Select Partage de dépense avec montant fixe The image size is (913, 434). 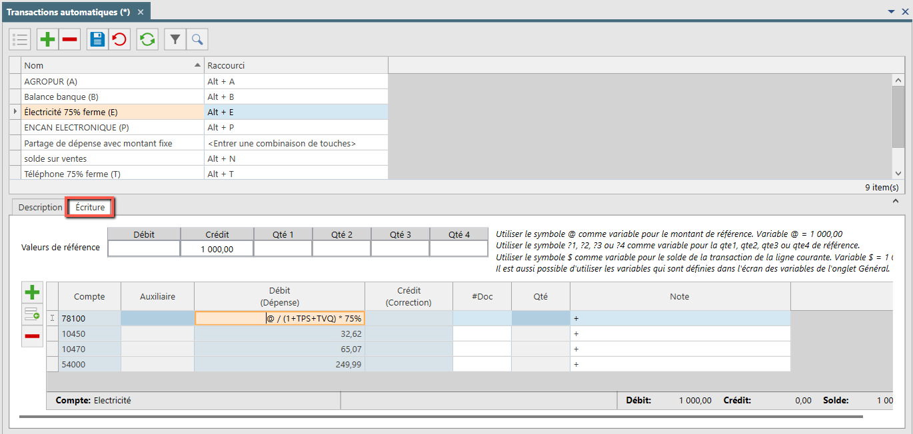pyautogui.click(x=112, y=143)
